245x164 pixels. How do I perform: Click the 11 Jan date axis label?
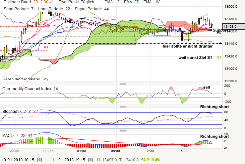pos(48,151)
